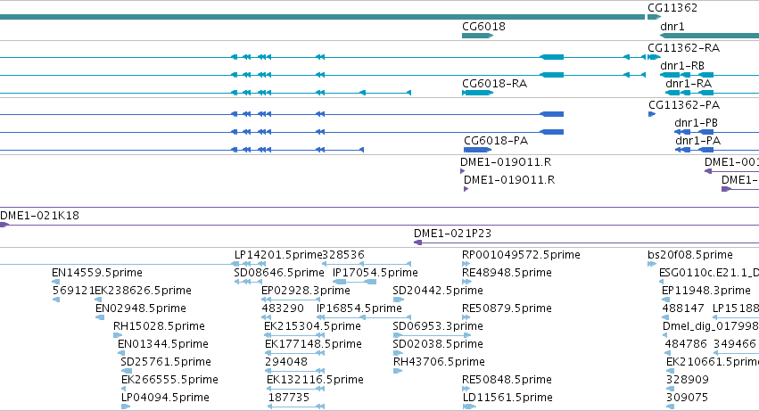
Task: Click the bs20f08.5prime EST label
Action: pyautogui.click(x=690, y=255)
